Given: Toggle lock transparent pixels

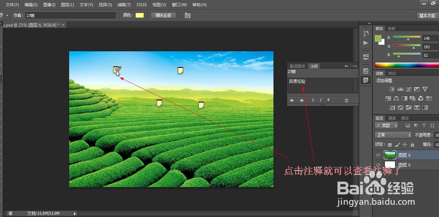Looking at the screenshot, I should 389,144.
